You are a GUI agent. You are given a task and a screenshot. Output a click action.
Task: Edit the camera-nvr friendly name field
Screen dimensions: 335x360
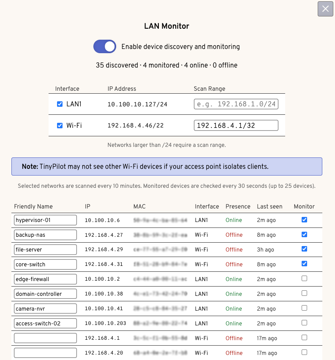tap(45, 309)
